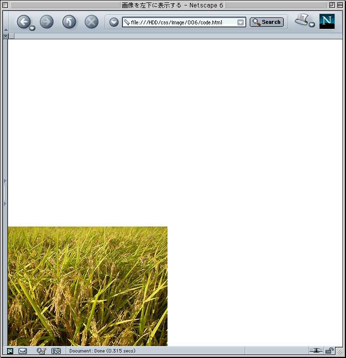Viewport: 346px width, 358px height.
Task: Go back with the Back arrow button
Action: 23,22
